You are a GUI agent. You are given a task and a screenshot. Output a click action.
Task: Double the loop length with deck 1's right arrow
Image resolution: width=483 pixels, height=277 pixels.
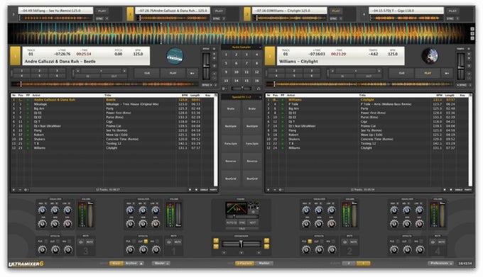pos(124,71)
